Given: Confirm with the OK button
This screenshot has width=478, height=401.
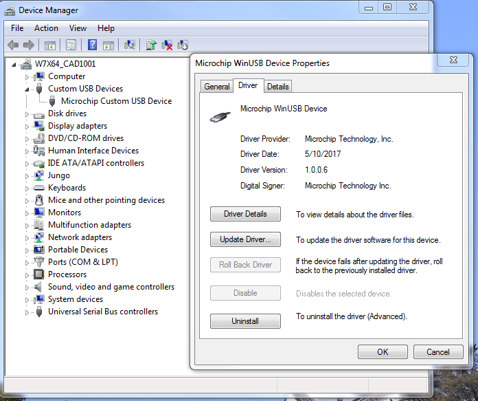Looking at the screenshot, I should pos(383,352).
